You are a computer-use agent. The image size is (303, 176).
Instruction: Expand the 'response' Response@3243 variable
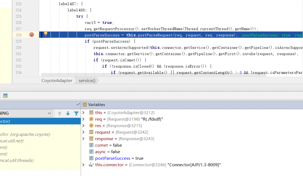click(84, 138)
